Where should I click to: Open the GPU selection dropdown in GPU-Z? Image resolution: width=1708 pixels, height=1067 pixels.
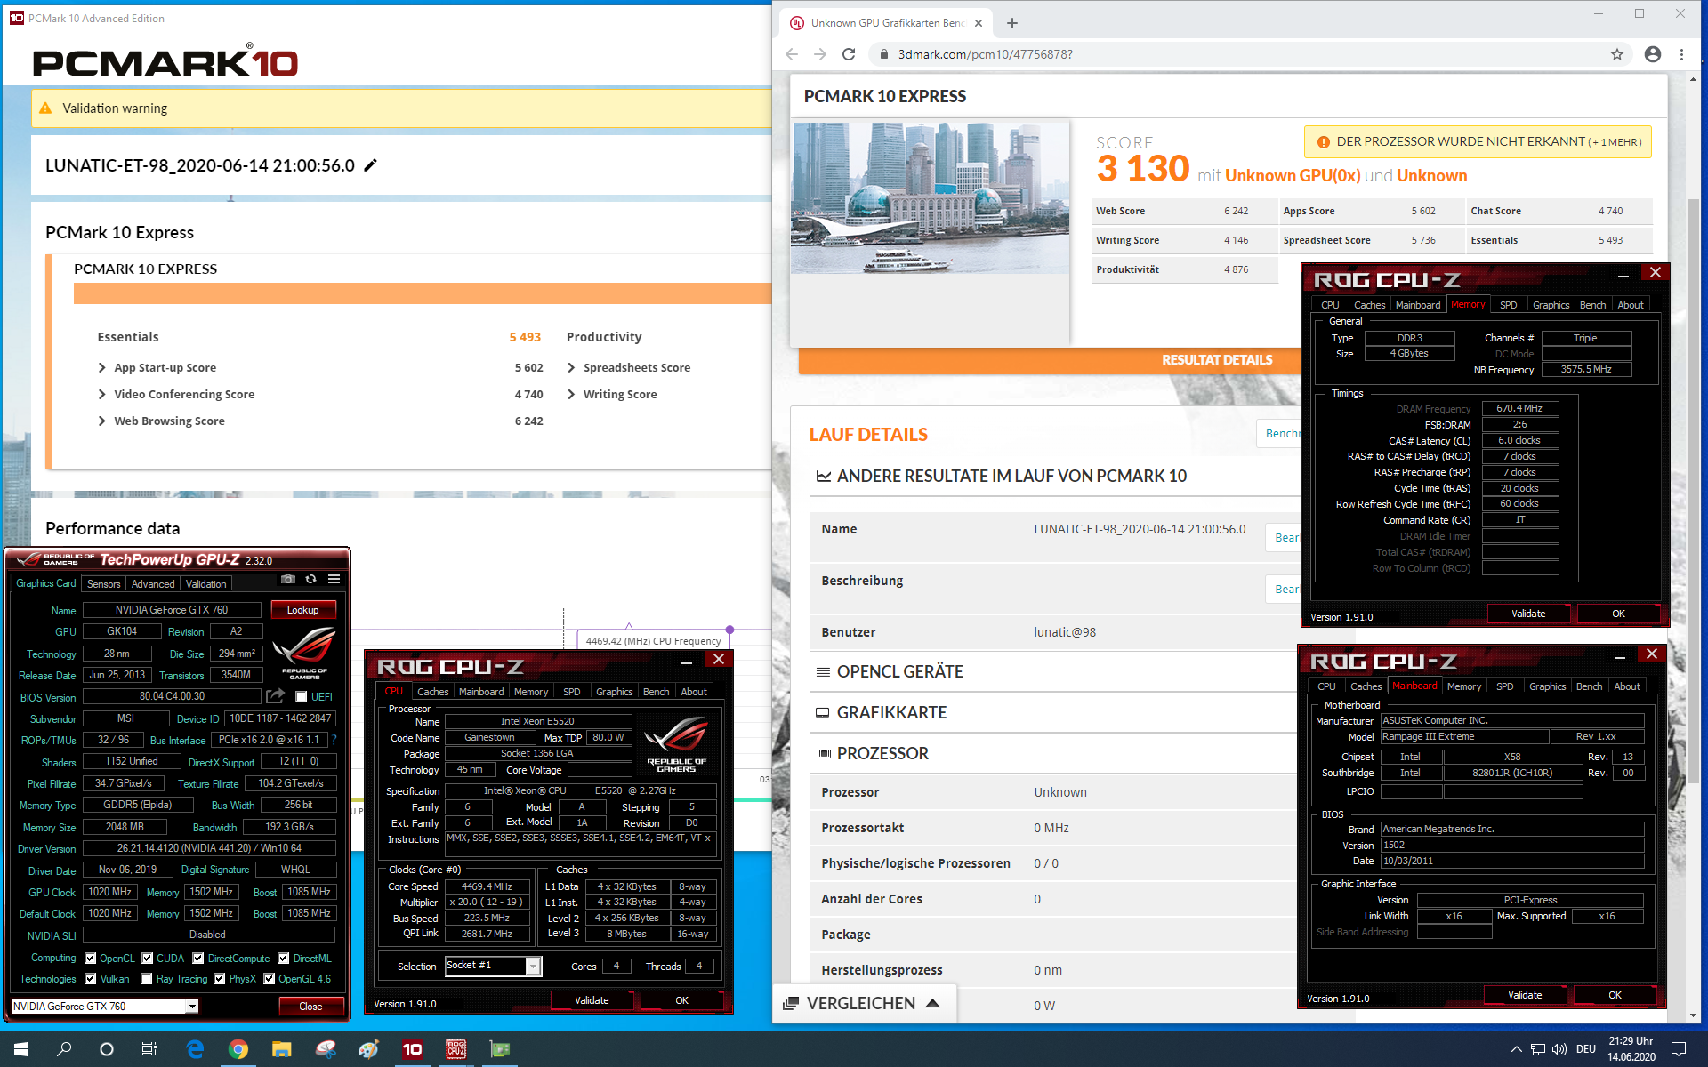pos(191,1006)
